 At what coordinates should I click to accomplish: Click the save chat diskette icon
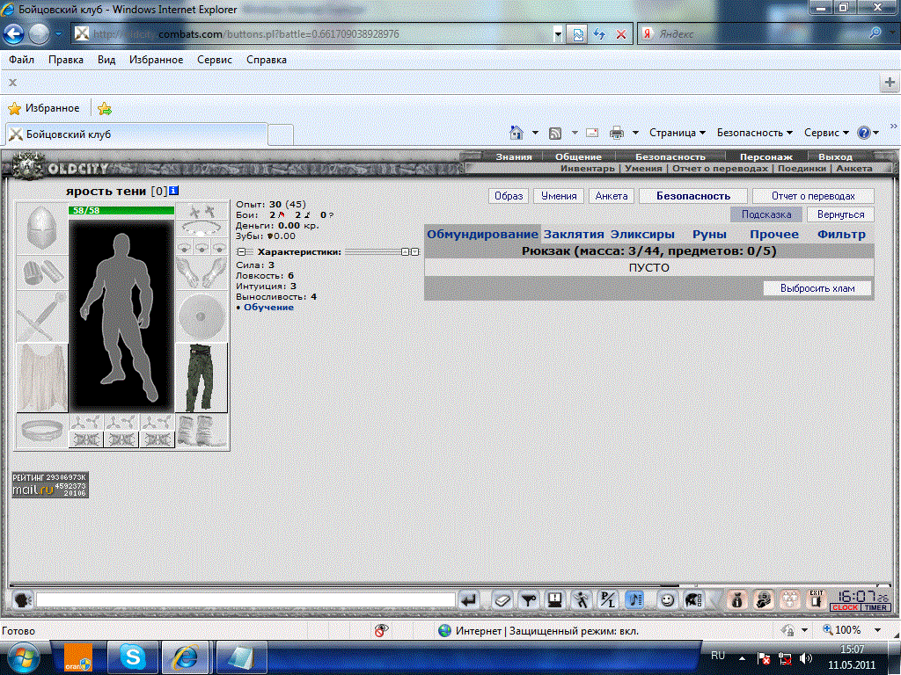[x=555, y=600]
